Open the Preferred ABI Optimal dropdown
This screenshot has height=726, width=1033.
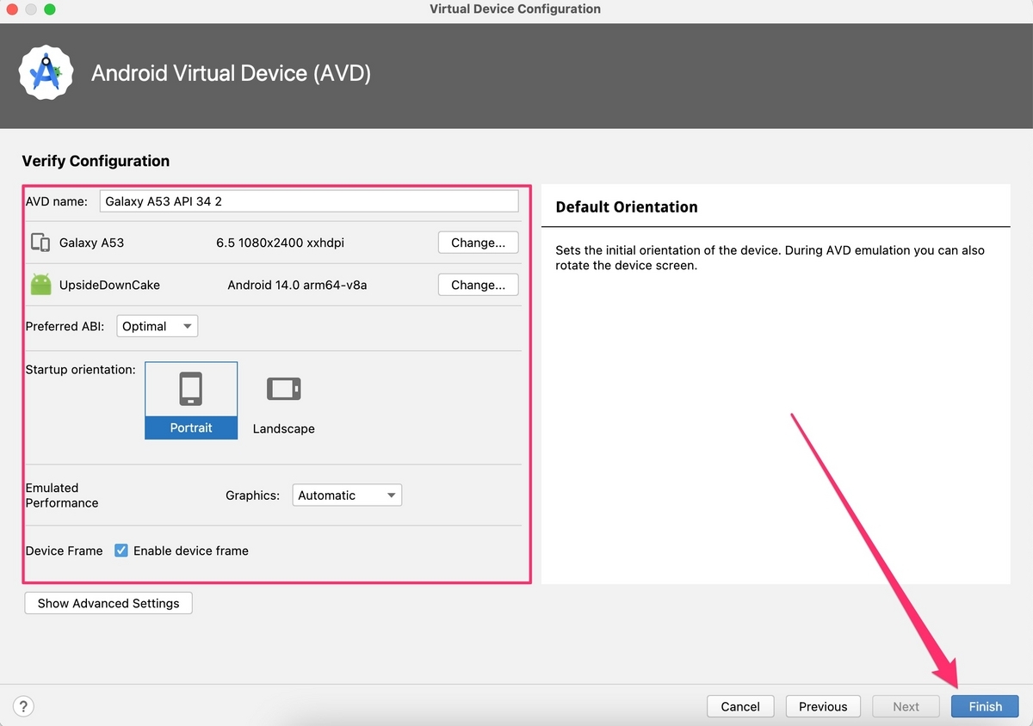pos(157,326)
